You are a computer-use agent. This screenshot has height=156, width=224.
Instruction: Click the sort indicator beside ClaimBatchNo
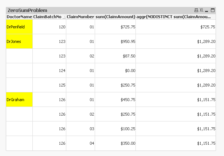click(64, 17)
